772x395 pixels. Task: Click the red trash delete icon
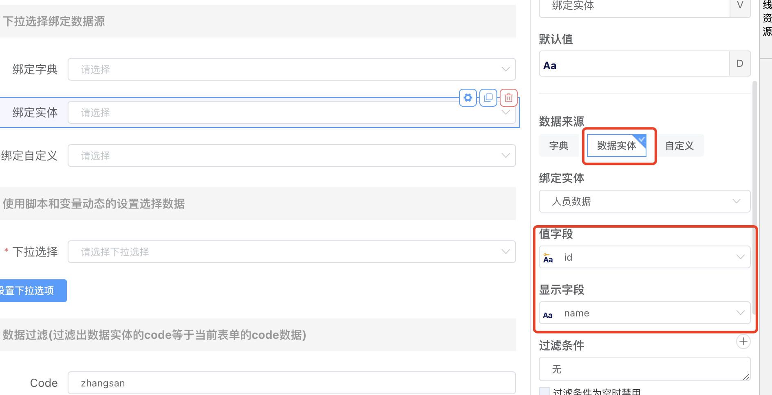[509, 98]
